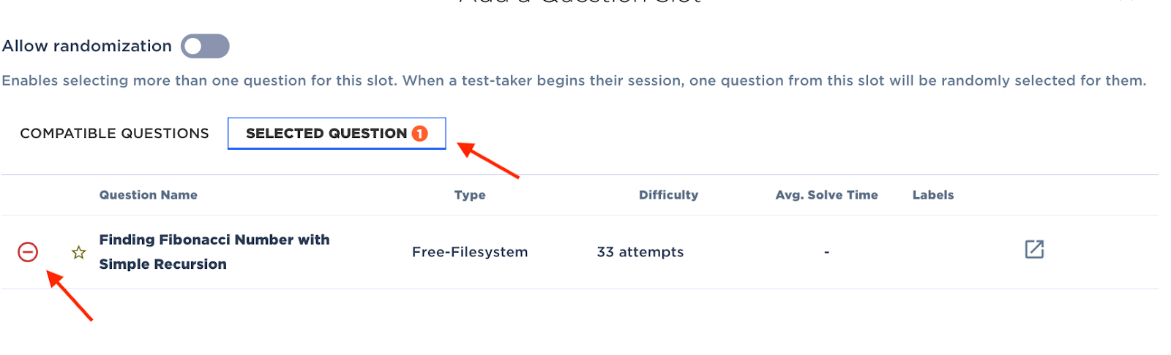Image resolution: width=1171 pixels, height=355 pixels.
Task: Switch to the Compatible Questions tab
Action: [114, 134]
